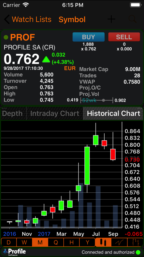Tap the red 0.730 price marker
144x257 pixels.
132,160
